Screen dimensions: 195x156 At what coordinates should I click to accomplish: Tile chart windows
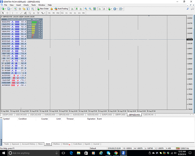(x=95, y=9)
